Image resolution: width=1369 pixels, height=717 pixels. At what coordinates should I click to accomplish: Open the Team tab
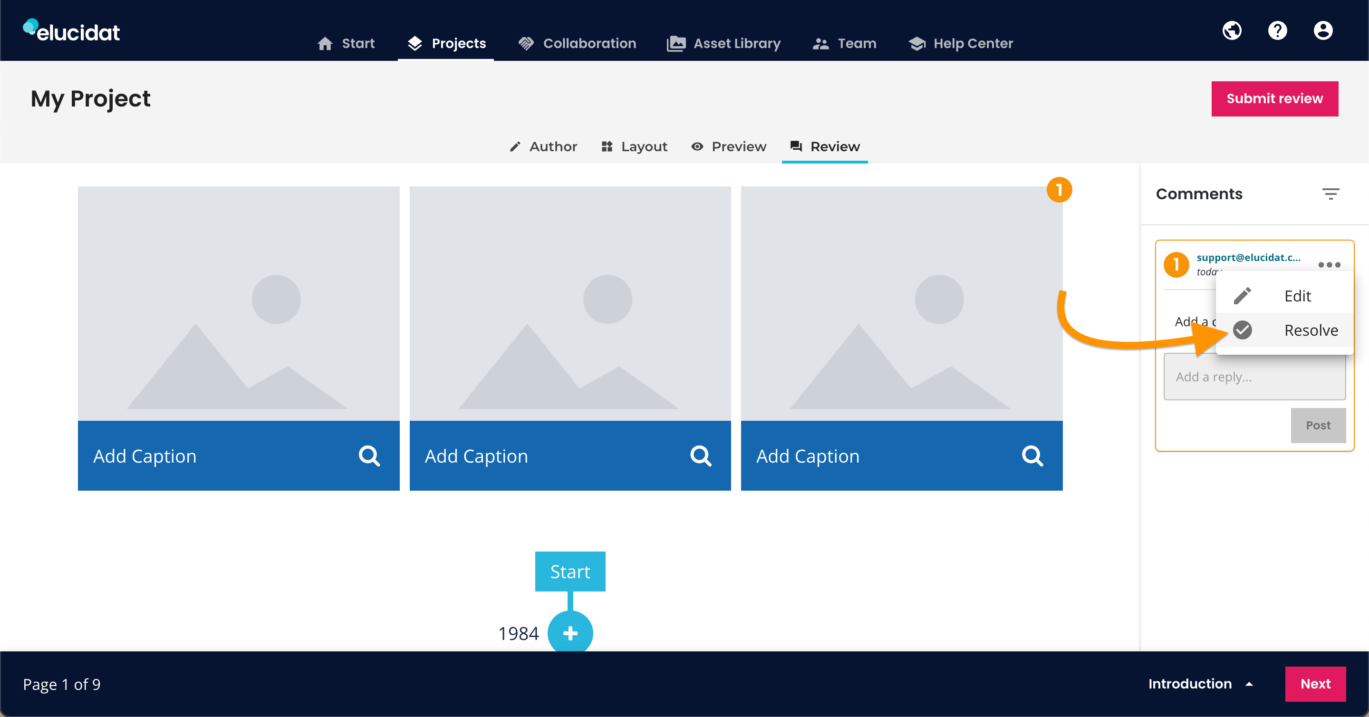tap(845, 43)
